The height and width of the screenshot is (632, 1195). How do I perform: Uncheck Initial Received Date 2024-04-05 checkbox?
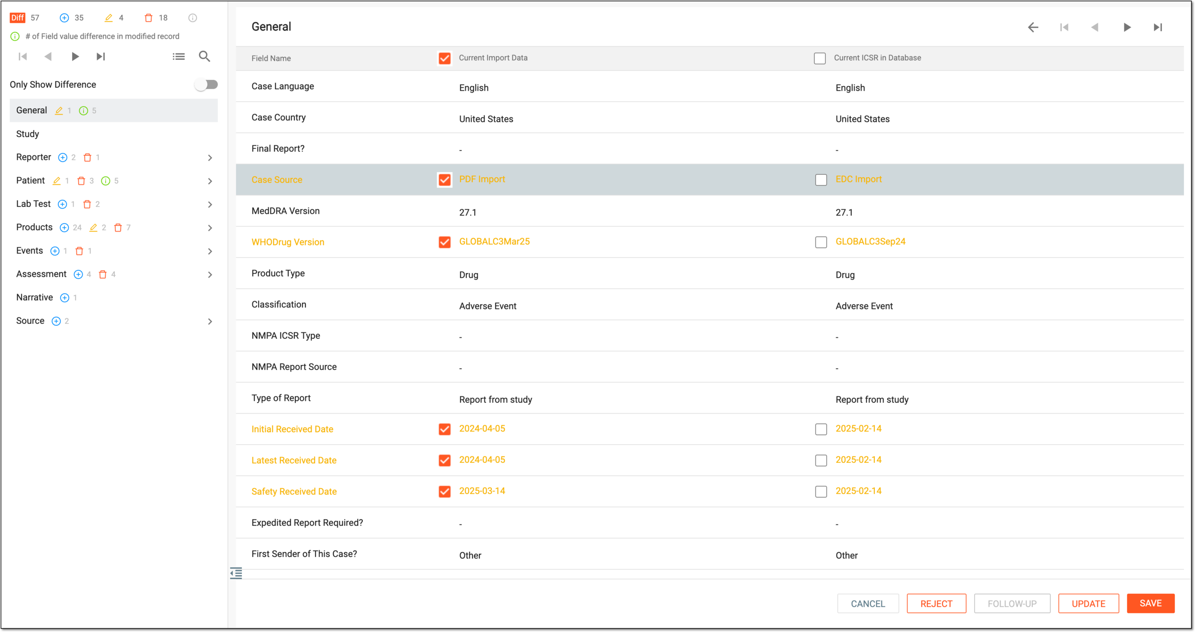[x=445, y=429]
